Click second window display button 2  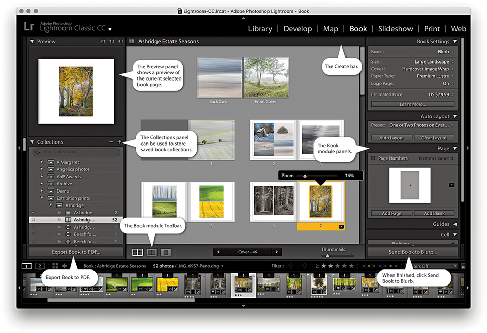click(40, 266)
